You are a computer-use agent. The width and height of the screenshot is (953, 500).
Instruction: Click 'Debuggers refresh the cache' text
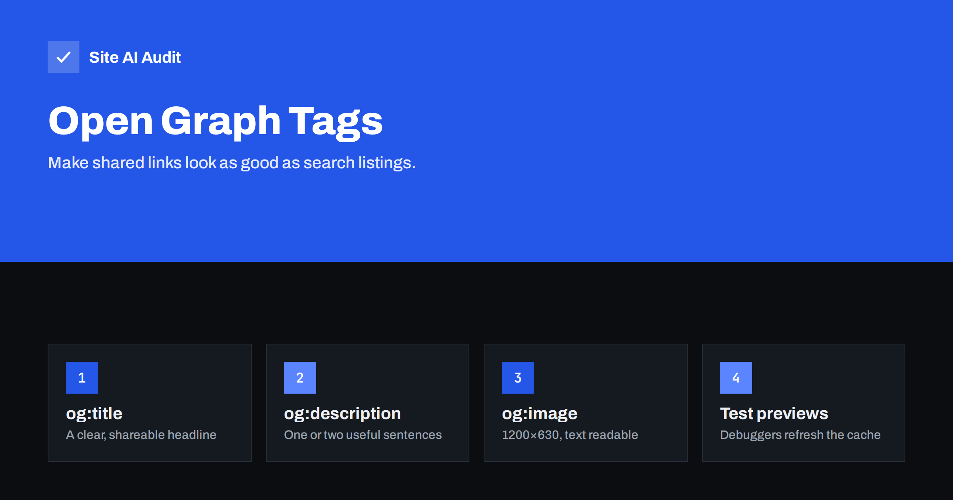coord(801,435)
